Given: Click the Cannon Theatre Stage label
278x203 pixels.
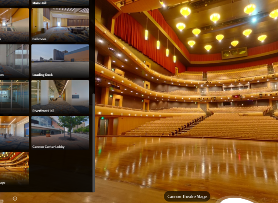Looking at the screenshot, I should tap(187, 196).
